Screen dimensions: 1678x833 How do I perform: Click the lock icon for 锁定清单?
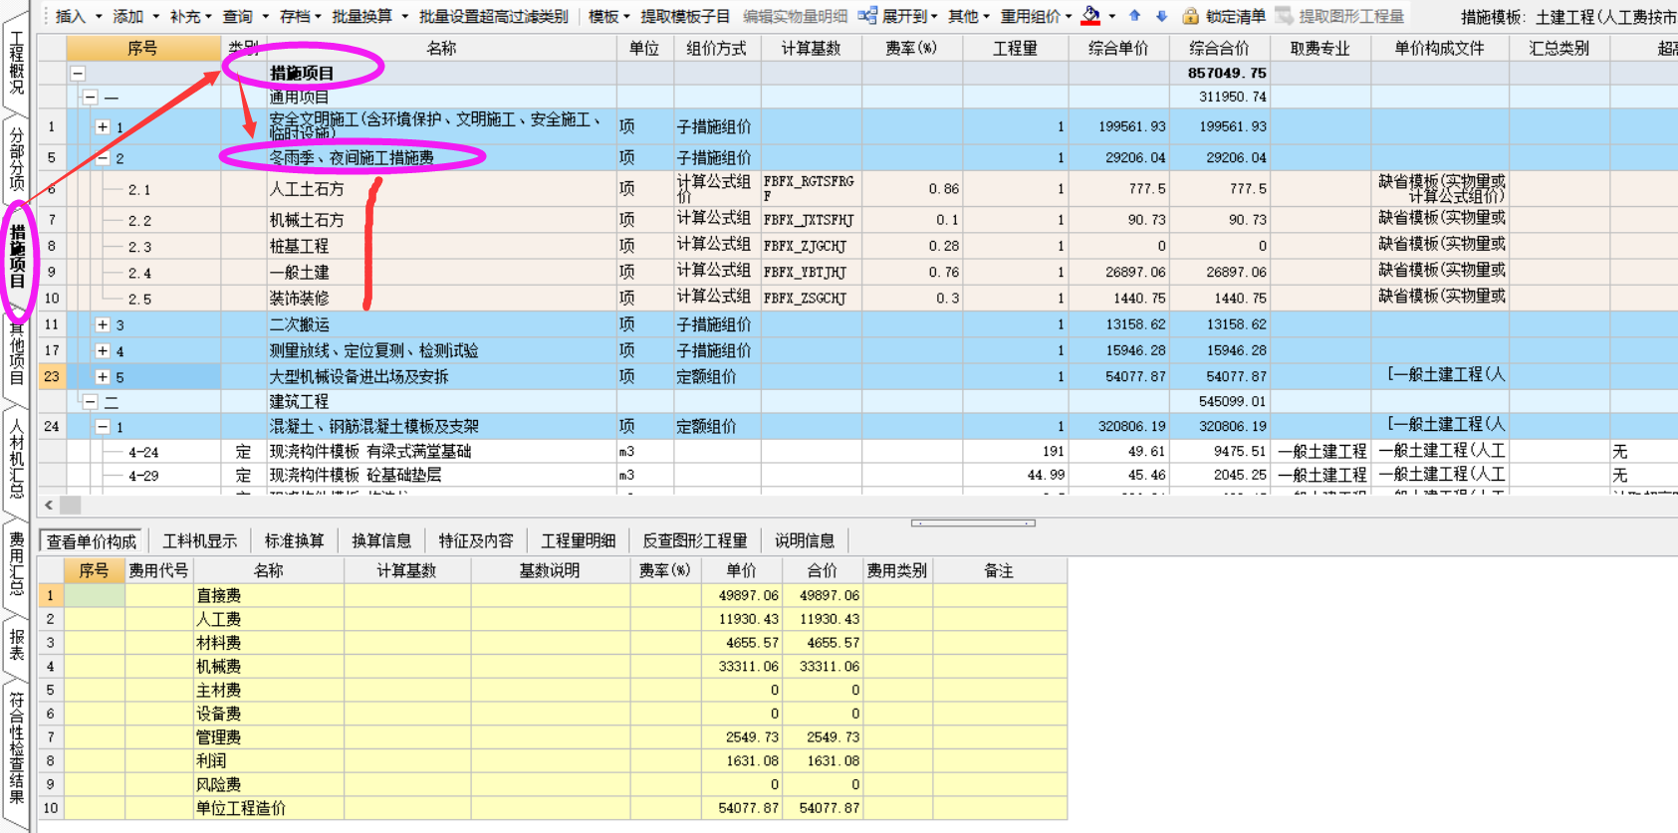[1190, 16]
